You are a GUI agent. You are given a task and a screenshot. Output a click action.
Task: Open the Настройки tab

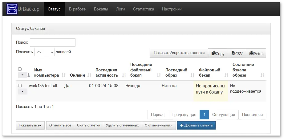coord(172,9)
